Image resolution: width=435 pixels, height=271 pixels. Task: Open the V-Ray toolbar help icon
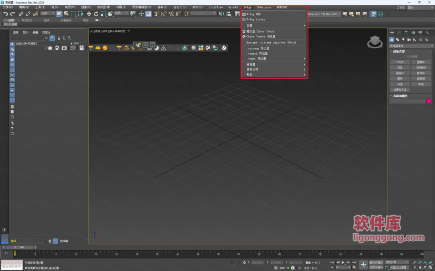click(153, 45)
